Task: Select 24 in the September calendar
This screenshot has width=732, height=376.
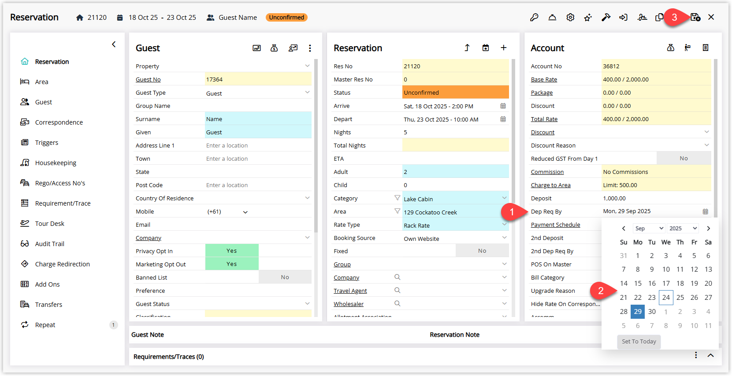Action: click(666, 298)
